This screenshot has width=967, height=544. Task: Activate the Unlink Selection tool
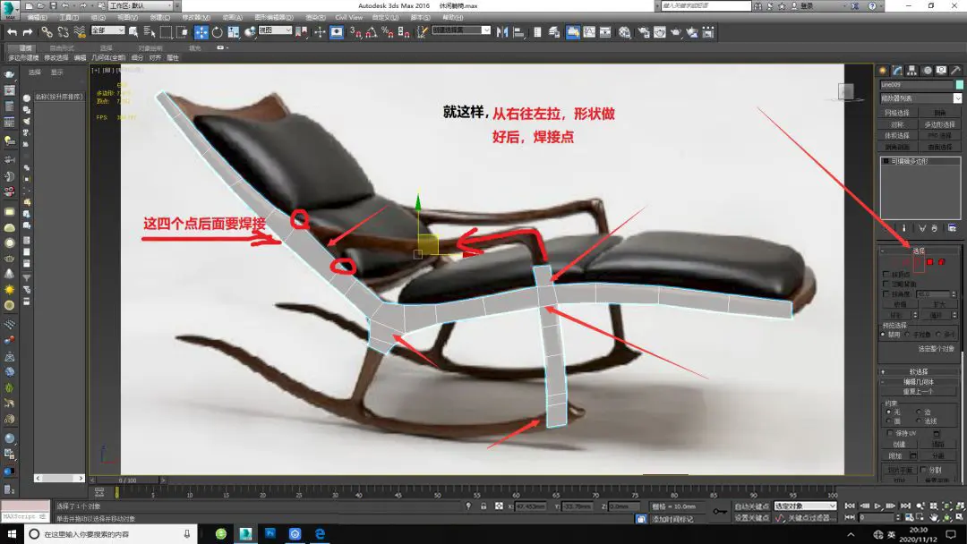(x=63, y=32)
